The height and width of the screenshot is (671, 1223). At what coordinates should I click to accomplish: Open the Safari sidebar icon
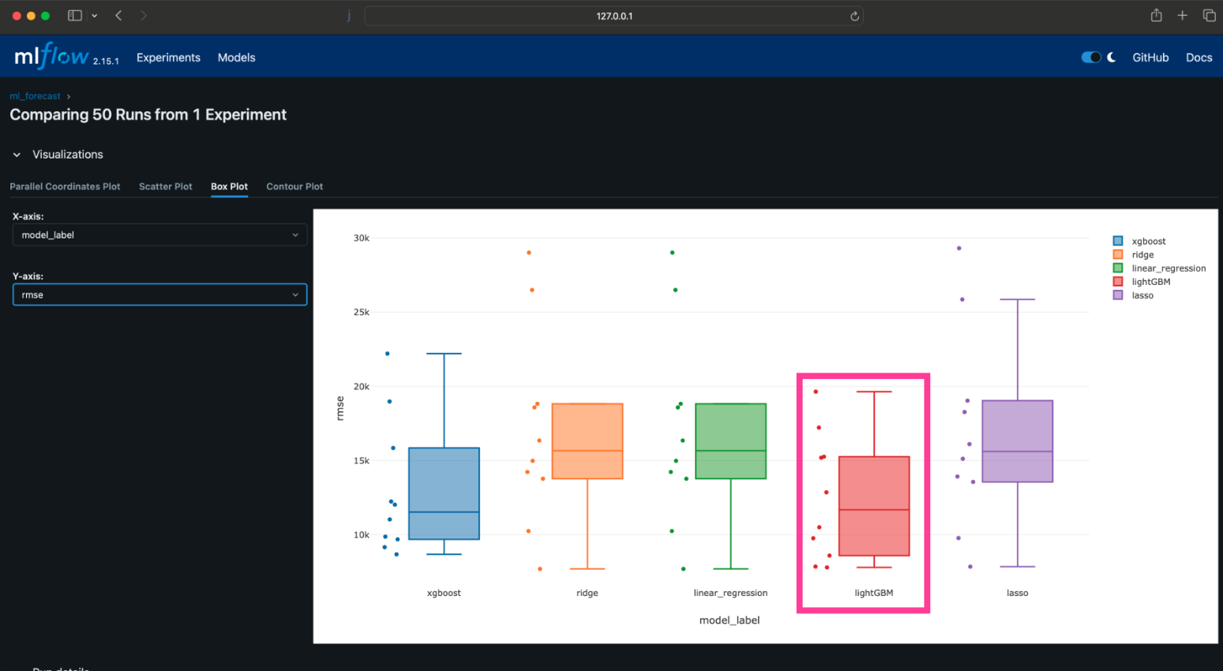pos(73,15)
